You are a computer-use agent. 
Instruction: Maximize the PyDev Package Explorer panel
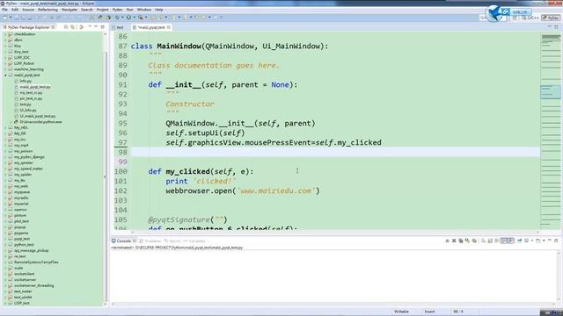coord(103,27)
